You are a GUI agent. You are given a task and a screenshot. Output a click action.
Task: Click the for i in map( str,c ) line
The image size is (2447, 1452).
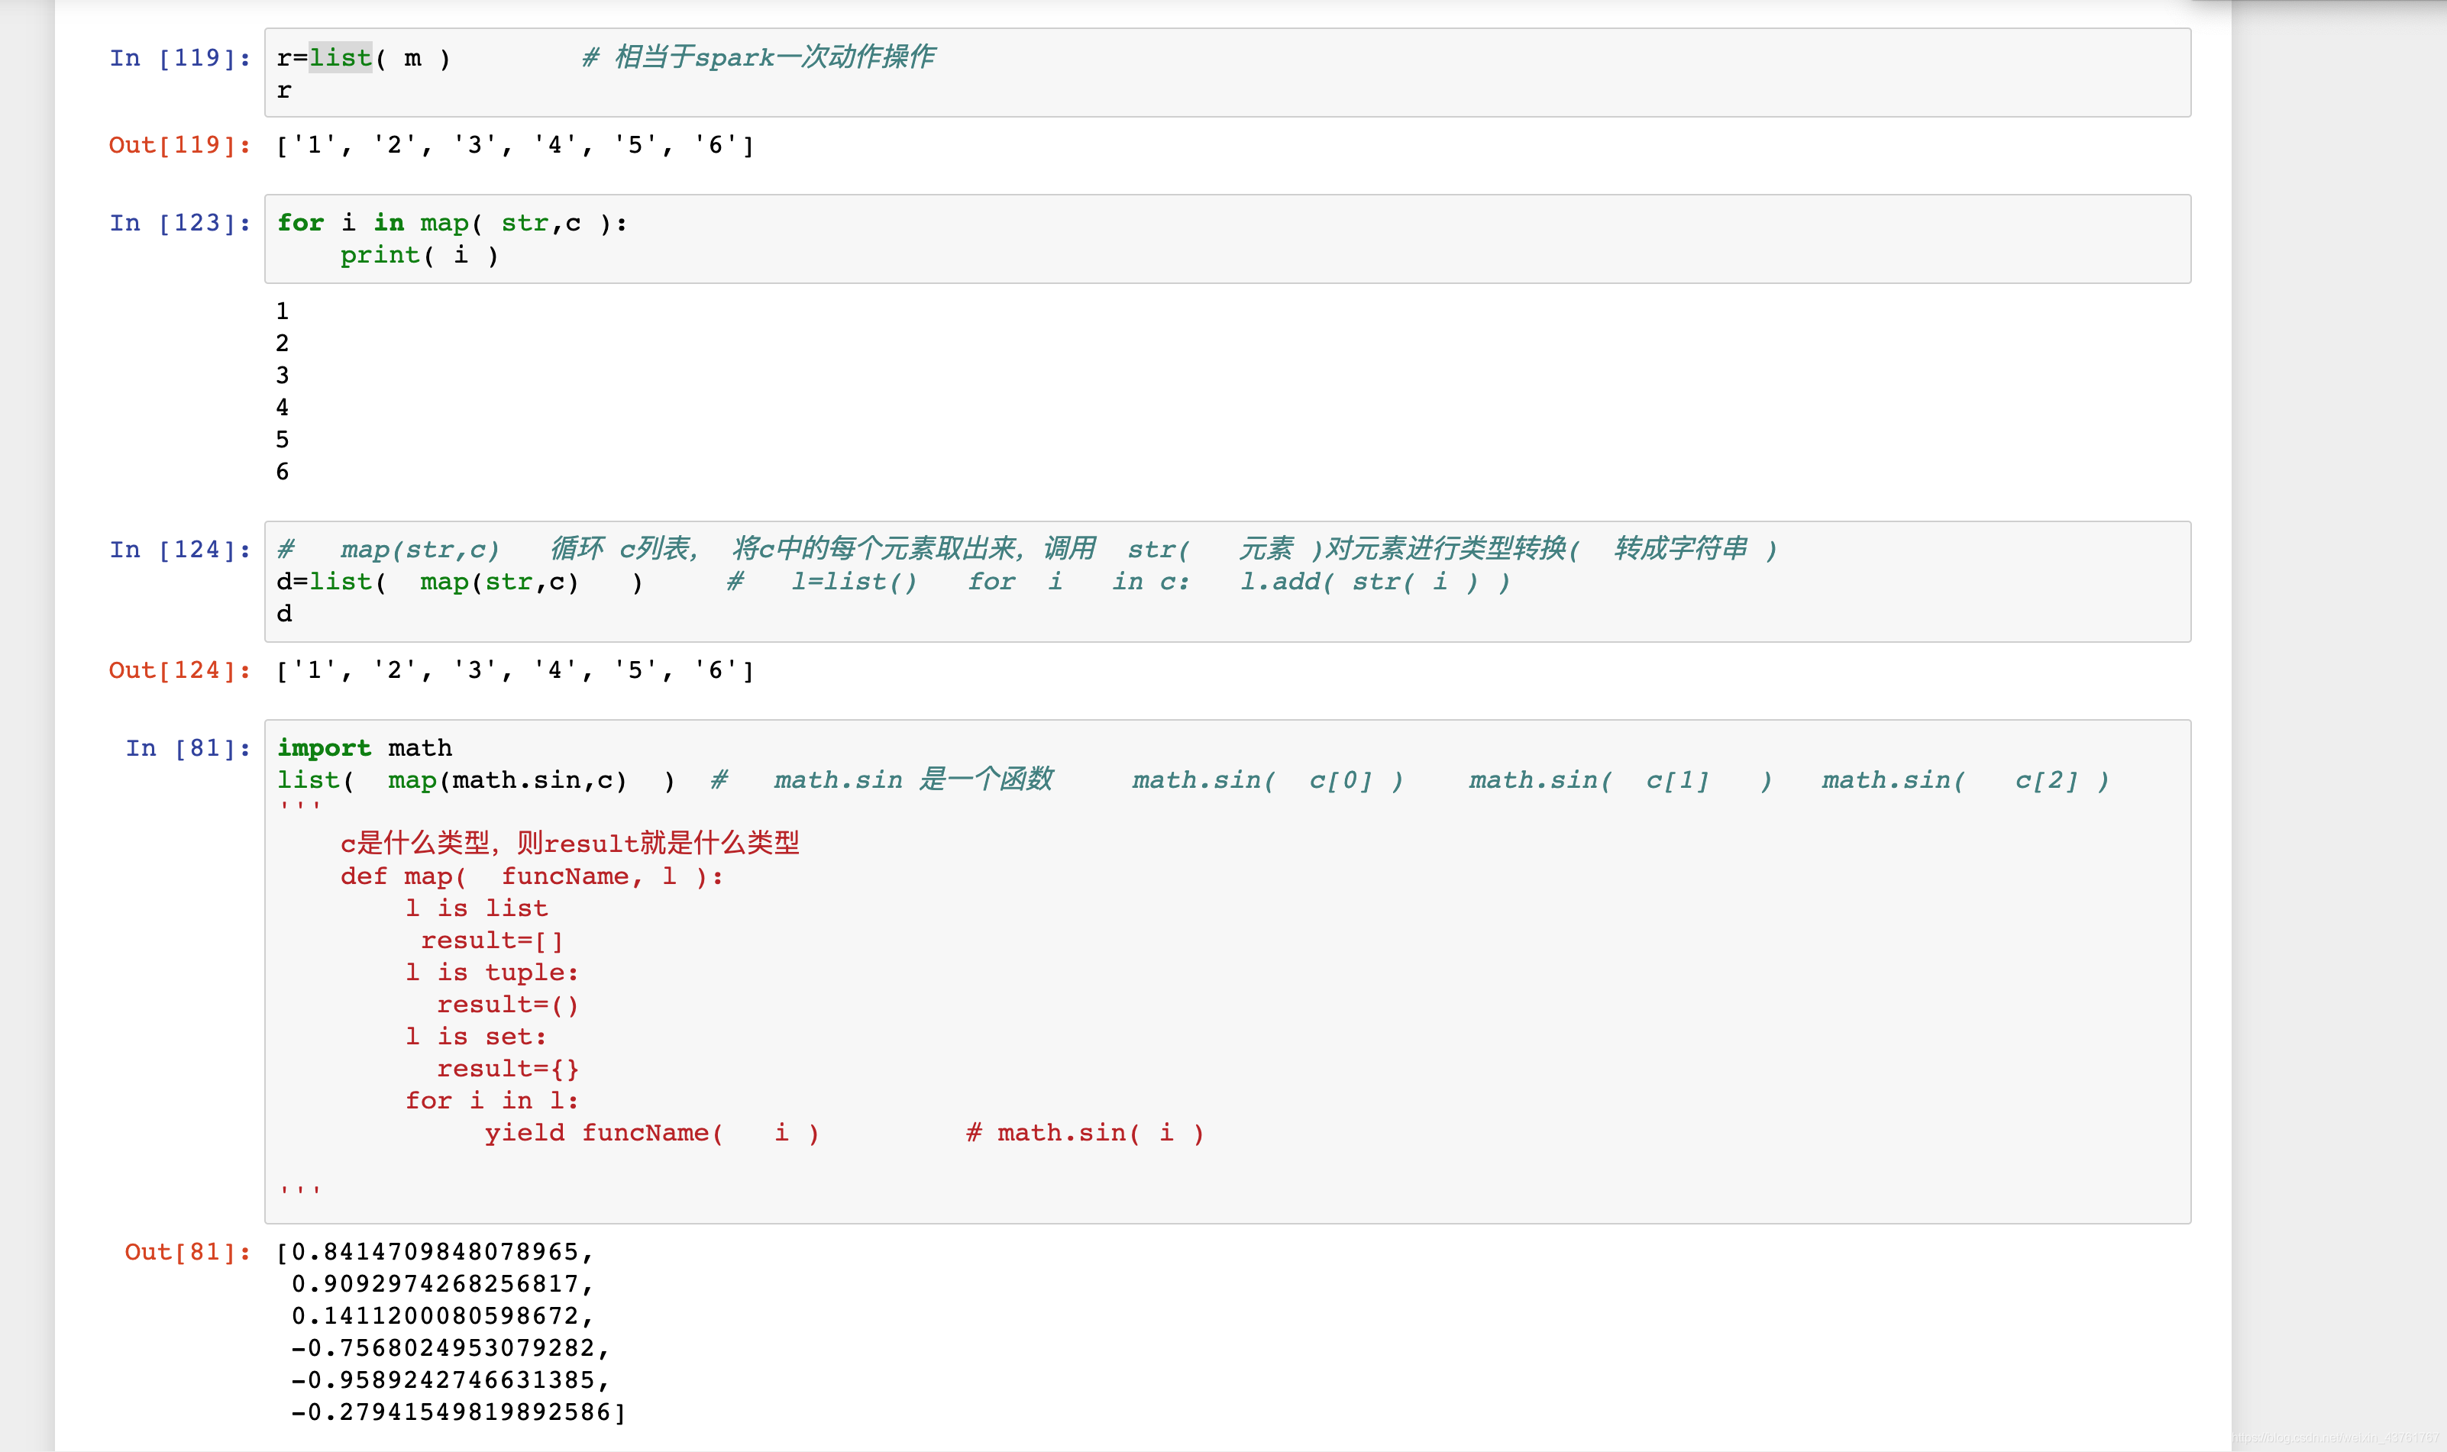(452, 223)
